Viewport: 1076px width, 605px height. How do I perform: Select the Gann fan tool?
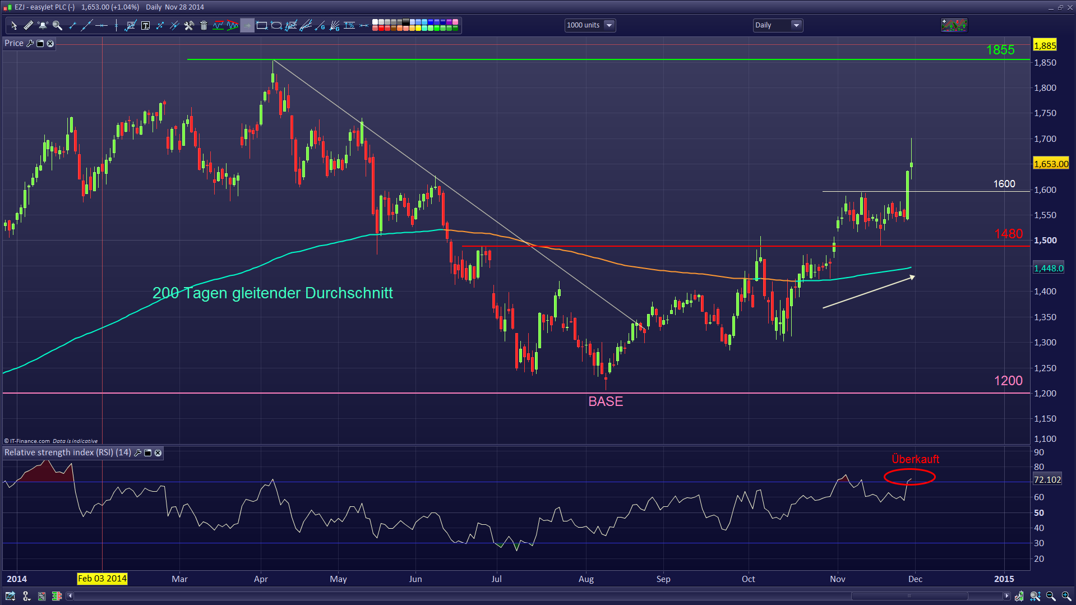coord(335,25)
